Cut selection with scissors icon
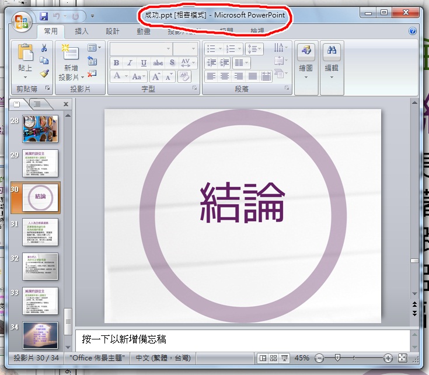This screenshot has width=429, height=375. click(x=44, y=48)
